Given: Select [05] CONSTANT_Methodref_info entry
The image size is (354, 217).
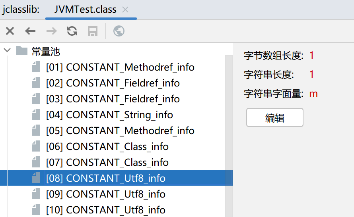Looking at the screenshot, I should click(x=120, y=131).
